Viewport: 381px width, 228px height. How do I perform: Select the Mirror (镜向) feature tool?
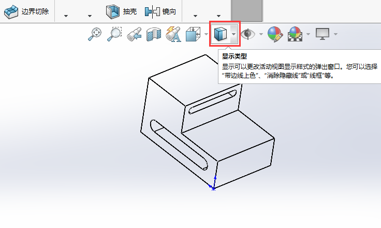click(x=160, y=11)
